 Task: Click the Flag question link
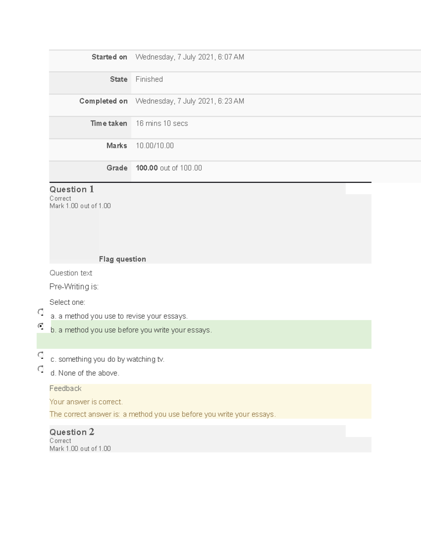[x=122, y=259]
